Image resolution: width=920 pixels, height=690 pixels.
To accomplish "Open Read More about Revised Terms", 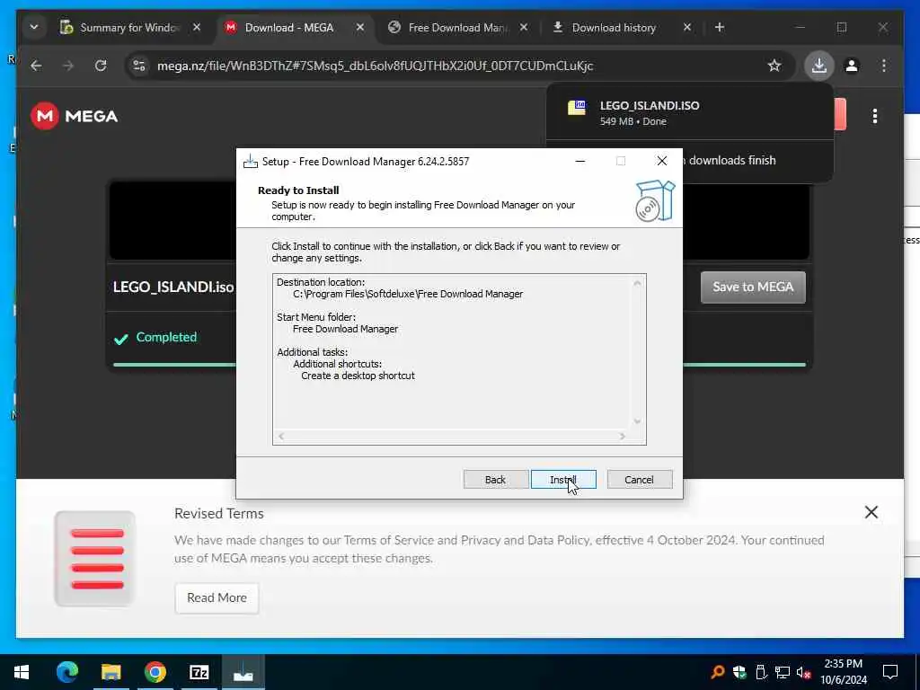I will (x=217, y=597).
